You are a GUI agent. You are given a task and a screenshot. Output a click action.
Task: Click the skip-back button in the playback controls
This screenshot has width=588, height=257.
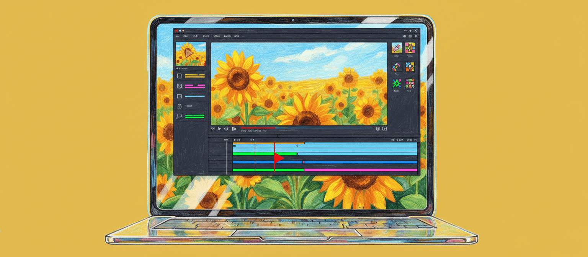(x=213, y=128)
